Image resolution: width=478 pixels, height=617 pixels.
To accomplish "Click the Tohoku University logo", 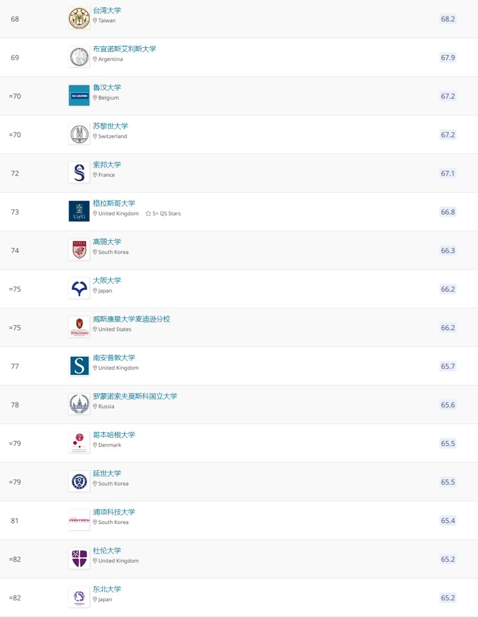I will click(79, 597).
